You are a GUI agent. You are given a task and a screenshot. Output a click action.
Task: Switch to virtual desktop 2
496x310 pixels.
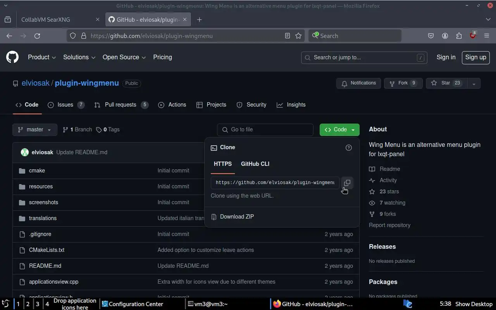pos(28,304)
